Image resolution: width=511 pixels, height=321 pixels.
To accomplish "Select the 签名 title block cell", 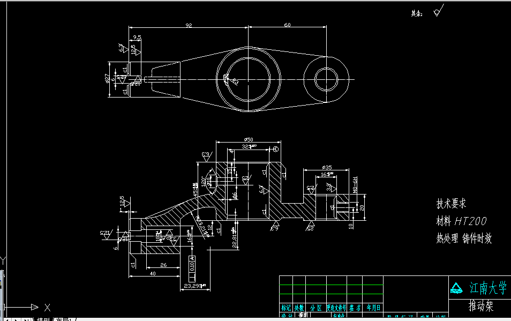I will [x=355, y=308].
